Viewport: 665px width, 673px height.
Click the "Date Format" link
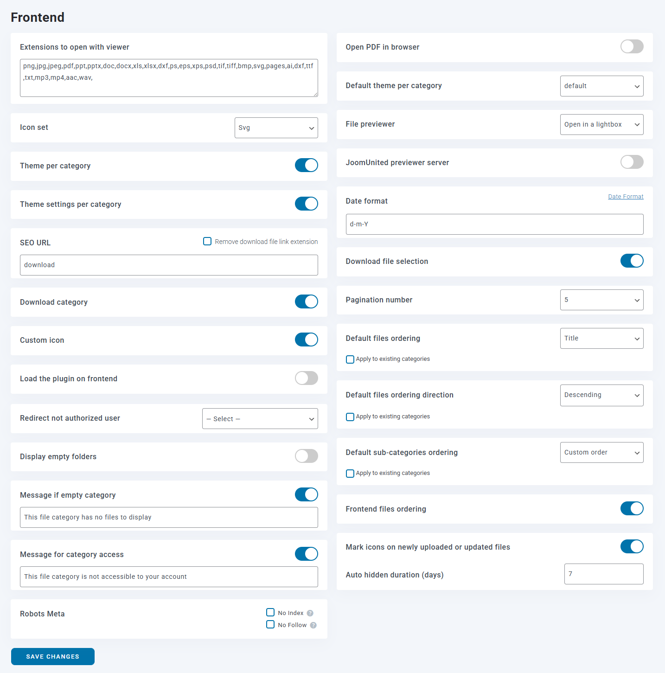(626, 196)
